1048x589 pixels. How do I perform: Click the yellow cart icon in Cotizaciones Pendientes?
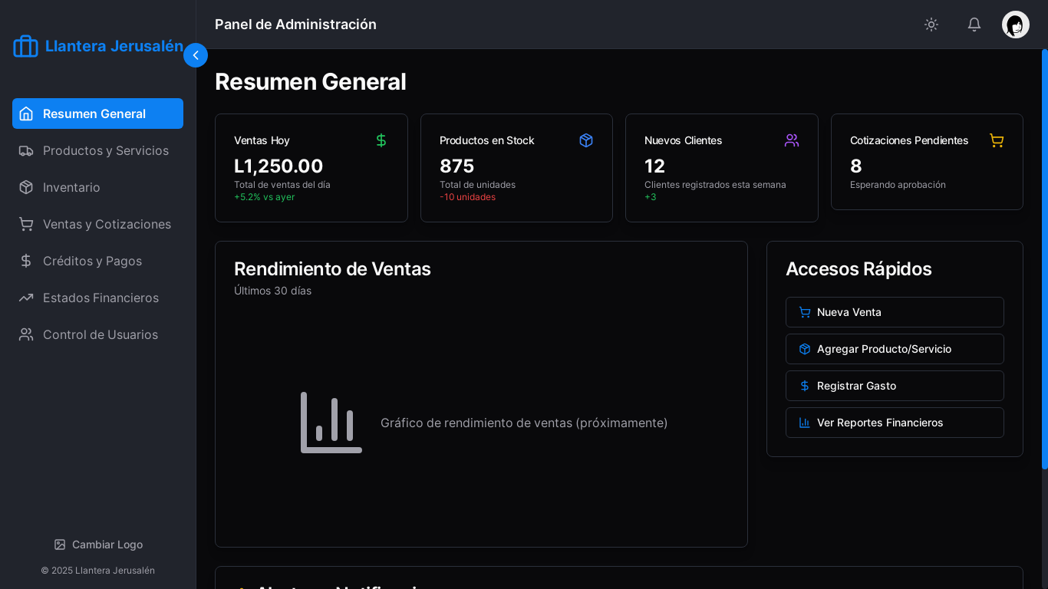pos(997,140)
